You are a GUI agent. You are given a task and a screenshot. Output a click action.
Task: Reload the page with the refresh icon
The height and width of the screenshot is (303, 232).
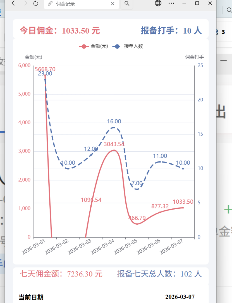point(36,3)
